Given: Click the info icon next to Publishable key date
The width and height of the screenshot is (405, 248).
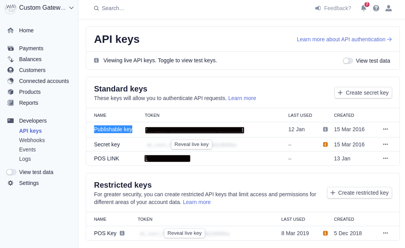Looking at the screenshot, I should [x=325, y=129].
